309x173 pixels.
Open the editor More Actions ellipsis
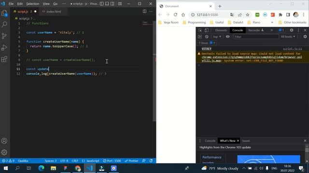point(151,12)
